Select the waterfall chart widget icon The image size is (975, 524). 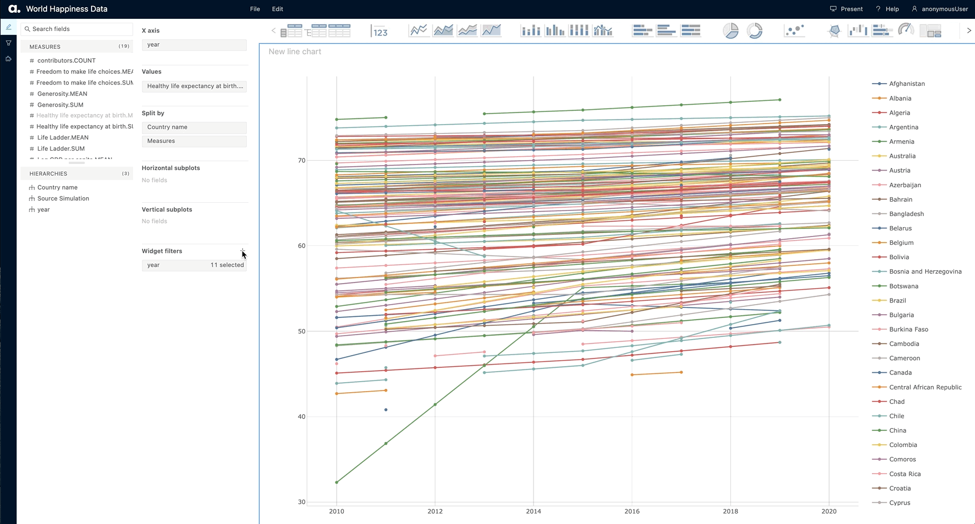coord(858,30)
